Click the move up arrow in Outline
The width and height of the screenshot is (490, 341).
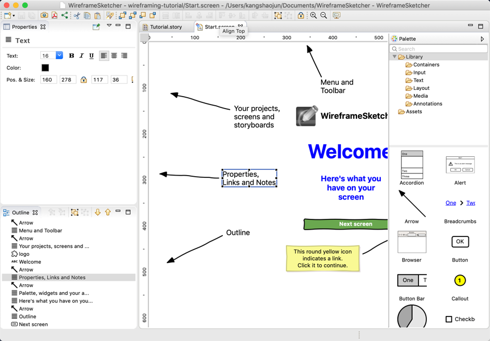(x=108, y=213)
